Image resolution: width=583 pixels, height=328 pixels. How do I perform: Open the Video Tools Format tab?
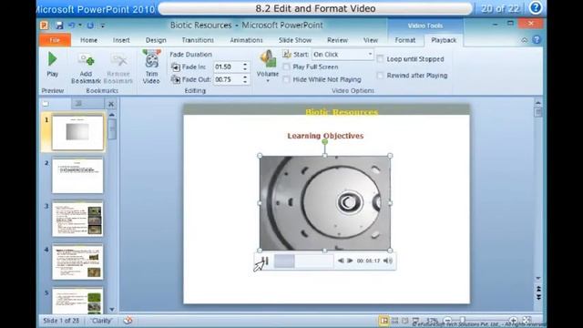pyautogui.click(x=404, y=40)
